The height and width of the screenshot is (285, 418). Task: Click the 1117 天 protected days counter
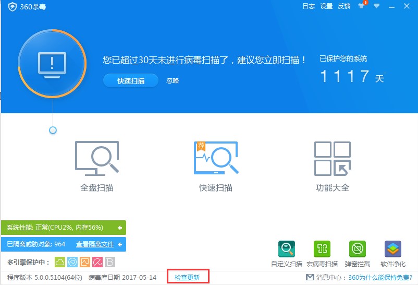(352, 76)
